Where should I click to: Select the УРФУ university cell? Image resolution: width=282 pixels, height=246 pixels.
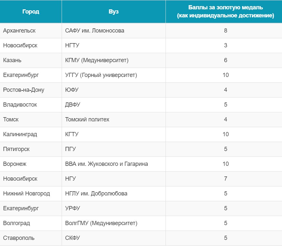[x=114, y=208]
